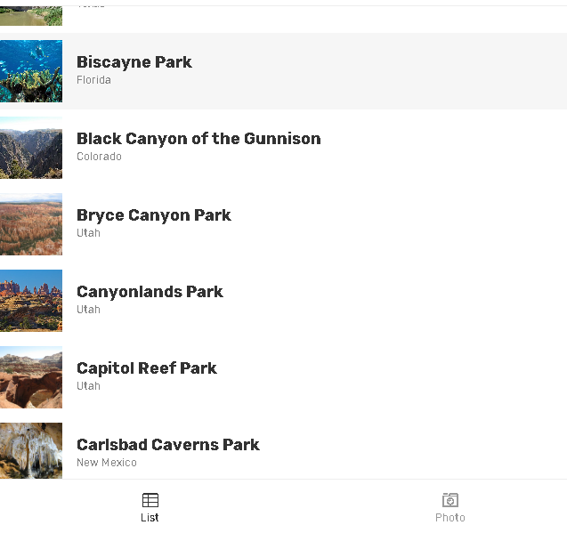This screenshot has width=567, height=533.
Task: Click Florida under Biscayne Park
Action: [93, 80]
